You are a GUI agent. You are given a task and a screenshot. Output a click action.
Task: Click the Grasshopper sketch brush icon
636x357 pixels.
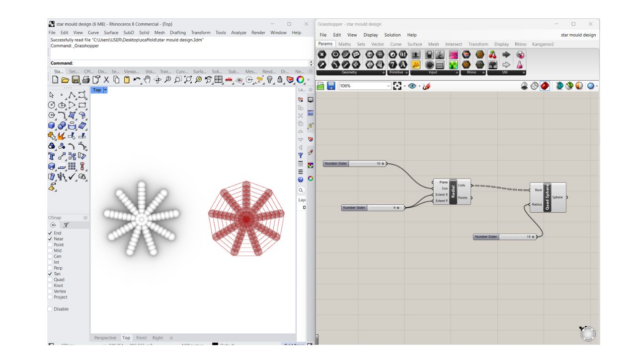point(426,86)
